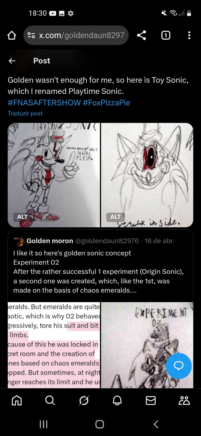Open the #FoxPizzaPie hashtag
Image resolution: width=201 pixels, height=436 pixels.
tap(106, 103)
